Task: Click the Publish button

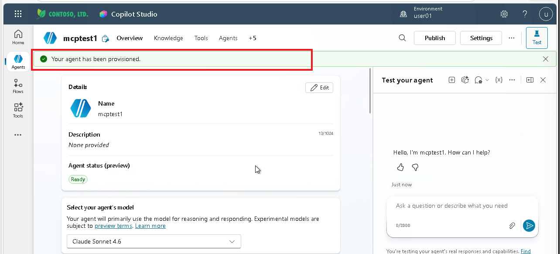Action: 435,38
